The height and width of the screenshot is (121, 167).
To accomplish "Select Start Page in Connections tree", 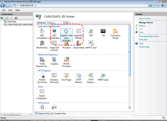I will (11, 21).
